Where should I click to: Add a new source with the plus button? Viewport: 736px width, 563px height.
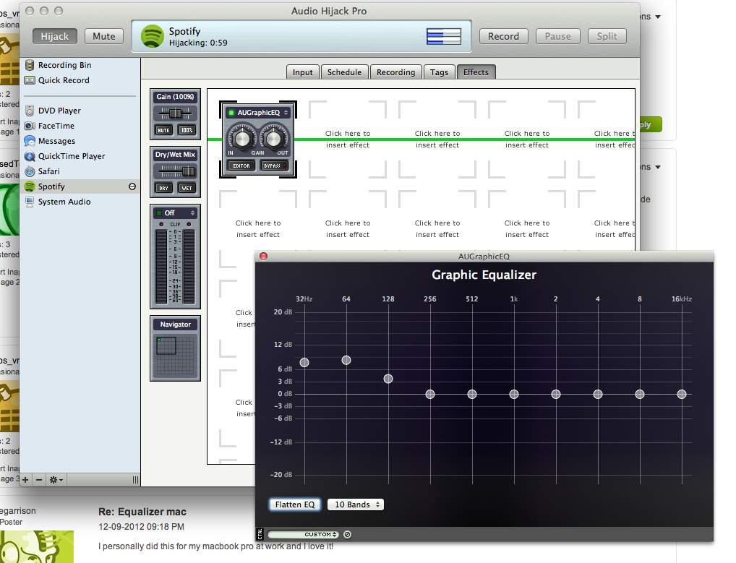coord(25,479)
